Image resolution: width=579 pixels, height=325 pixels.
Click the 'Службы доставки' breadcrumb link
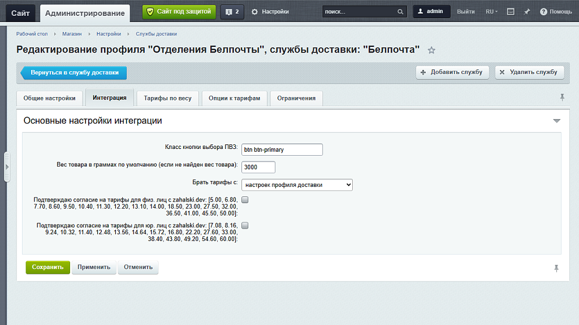pyautogui.click(x=156, y=34)
